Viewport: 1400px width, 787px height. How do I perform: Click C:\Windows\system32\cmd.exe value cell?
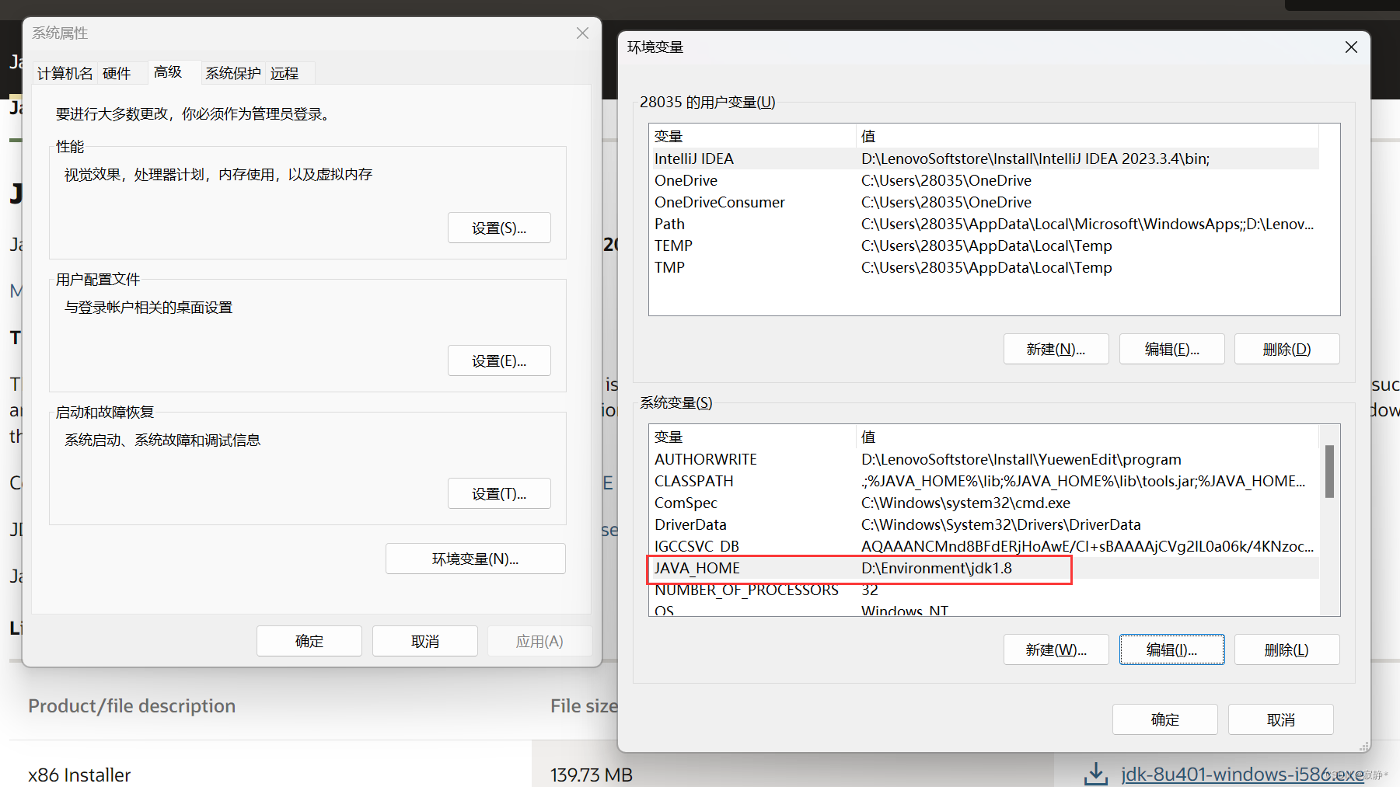pos(965,503)
